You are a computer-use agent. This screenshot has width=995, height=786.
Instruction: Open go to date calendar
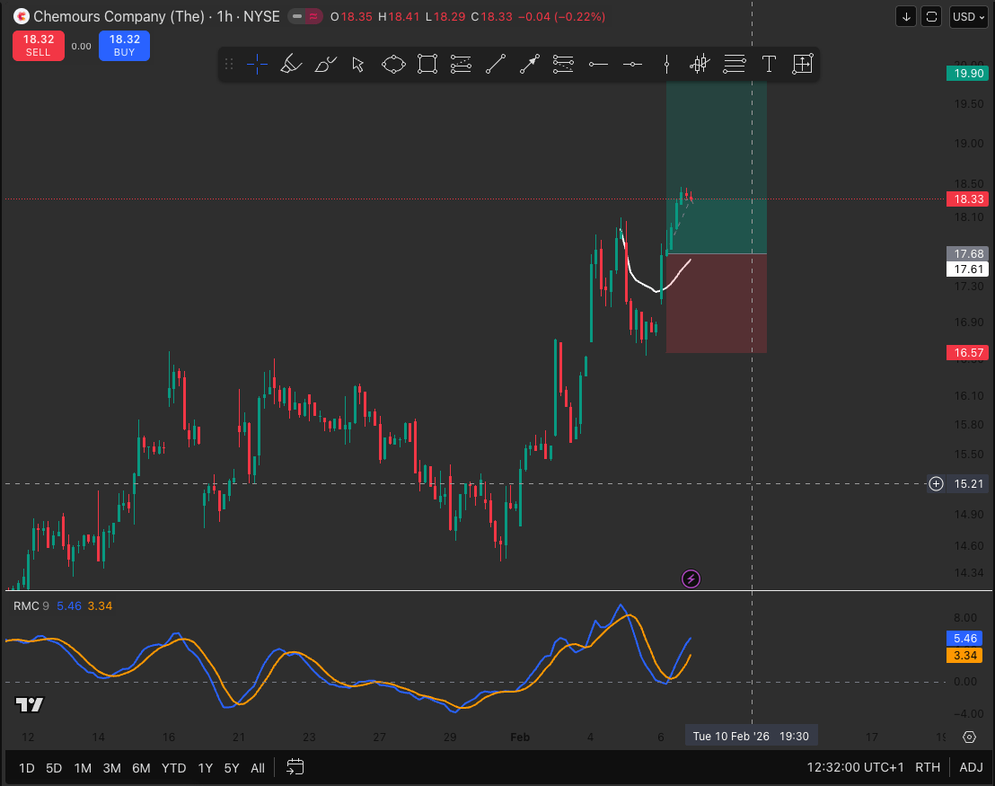coord(295,767)
